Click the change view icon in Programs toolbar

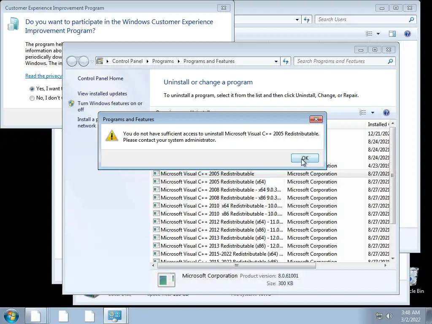click(x=362, y=112)
